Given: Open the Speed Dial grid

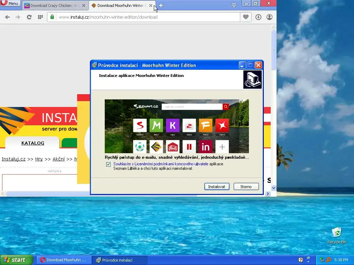Looking at the screenshot, I should (40, 17).
